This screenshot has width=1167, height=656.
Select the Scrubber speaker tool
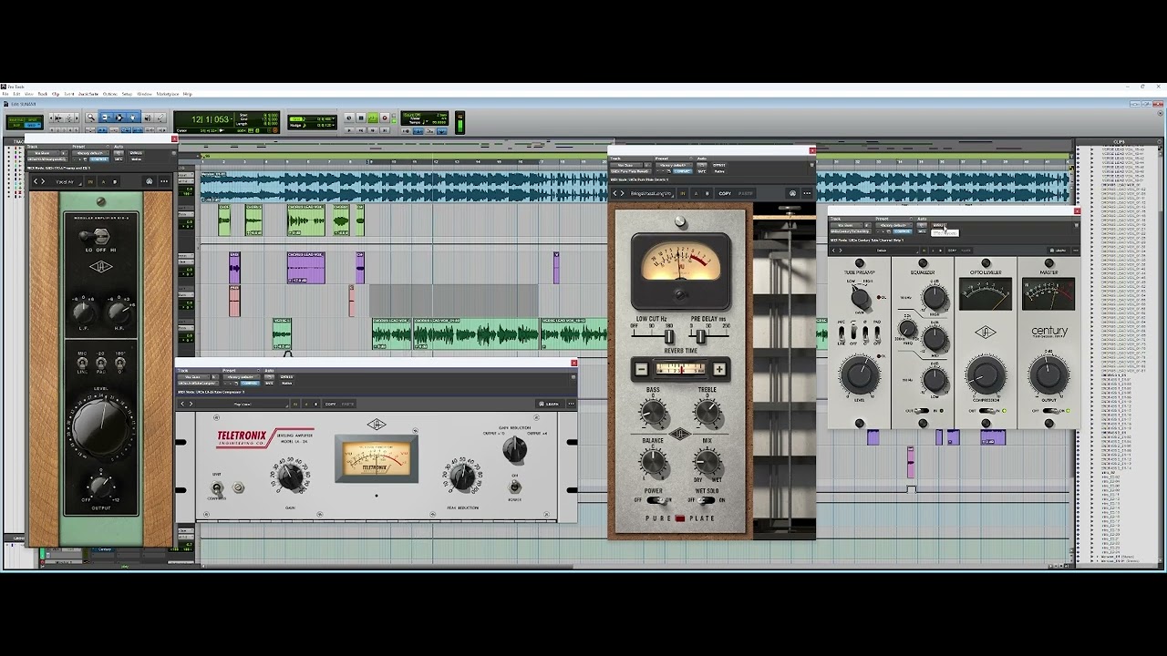[148, 118]
